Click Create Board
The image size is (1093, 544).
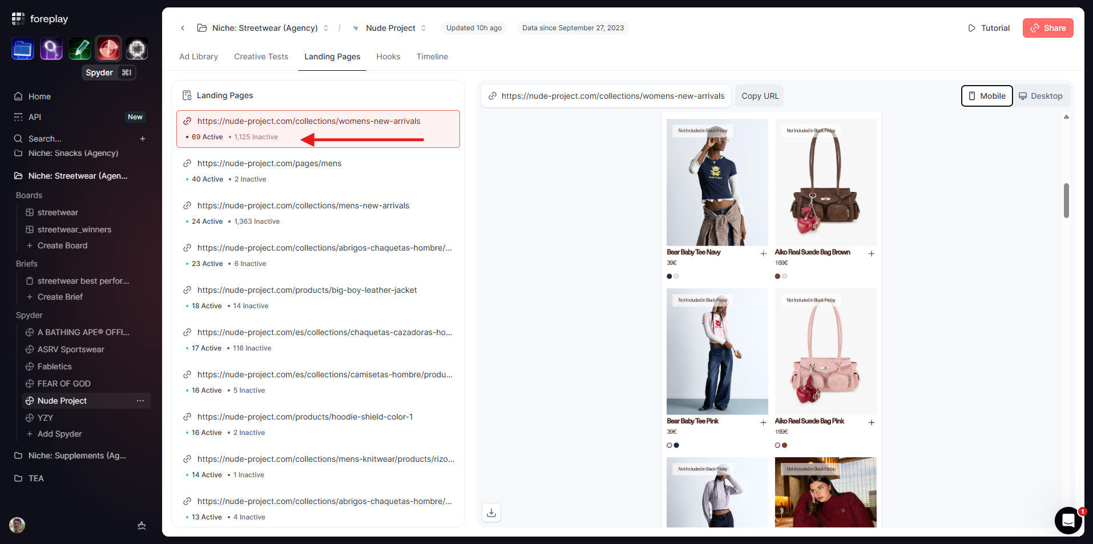tap(62, 245)
